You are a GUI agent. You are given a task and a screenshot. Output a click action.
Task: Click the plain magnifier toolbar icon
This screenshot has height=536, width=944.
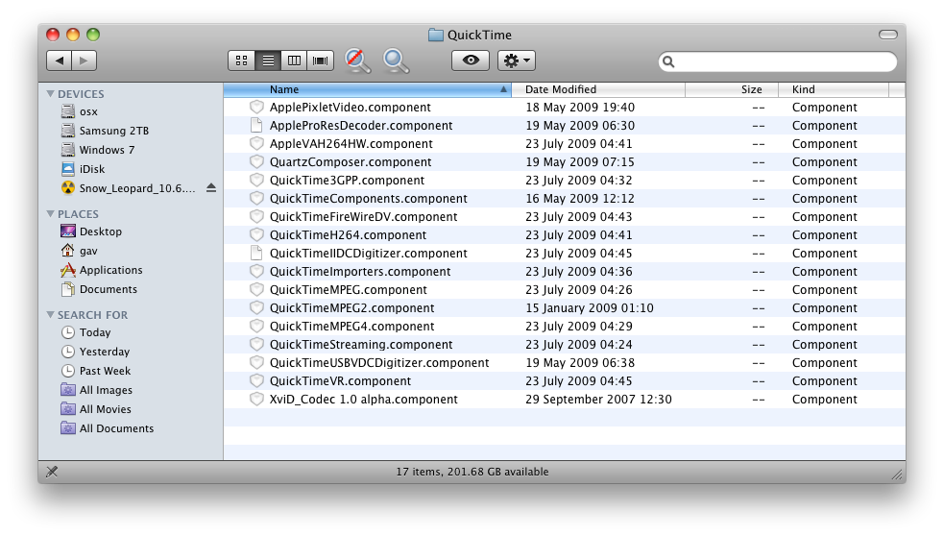click(397, 61)
